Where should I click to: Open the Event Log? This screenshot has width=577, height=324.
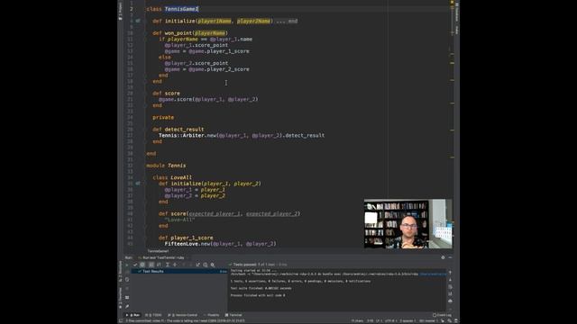point(442,315)
